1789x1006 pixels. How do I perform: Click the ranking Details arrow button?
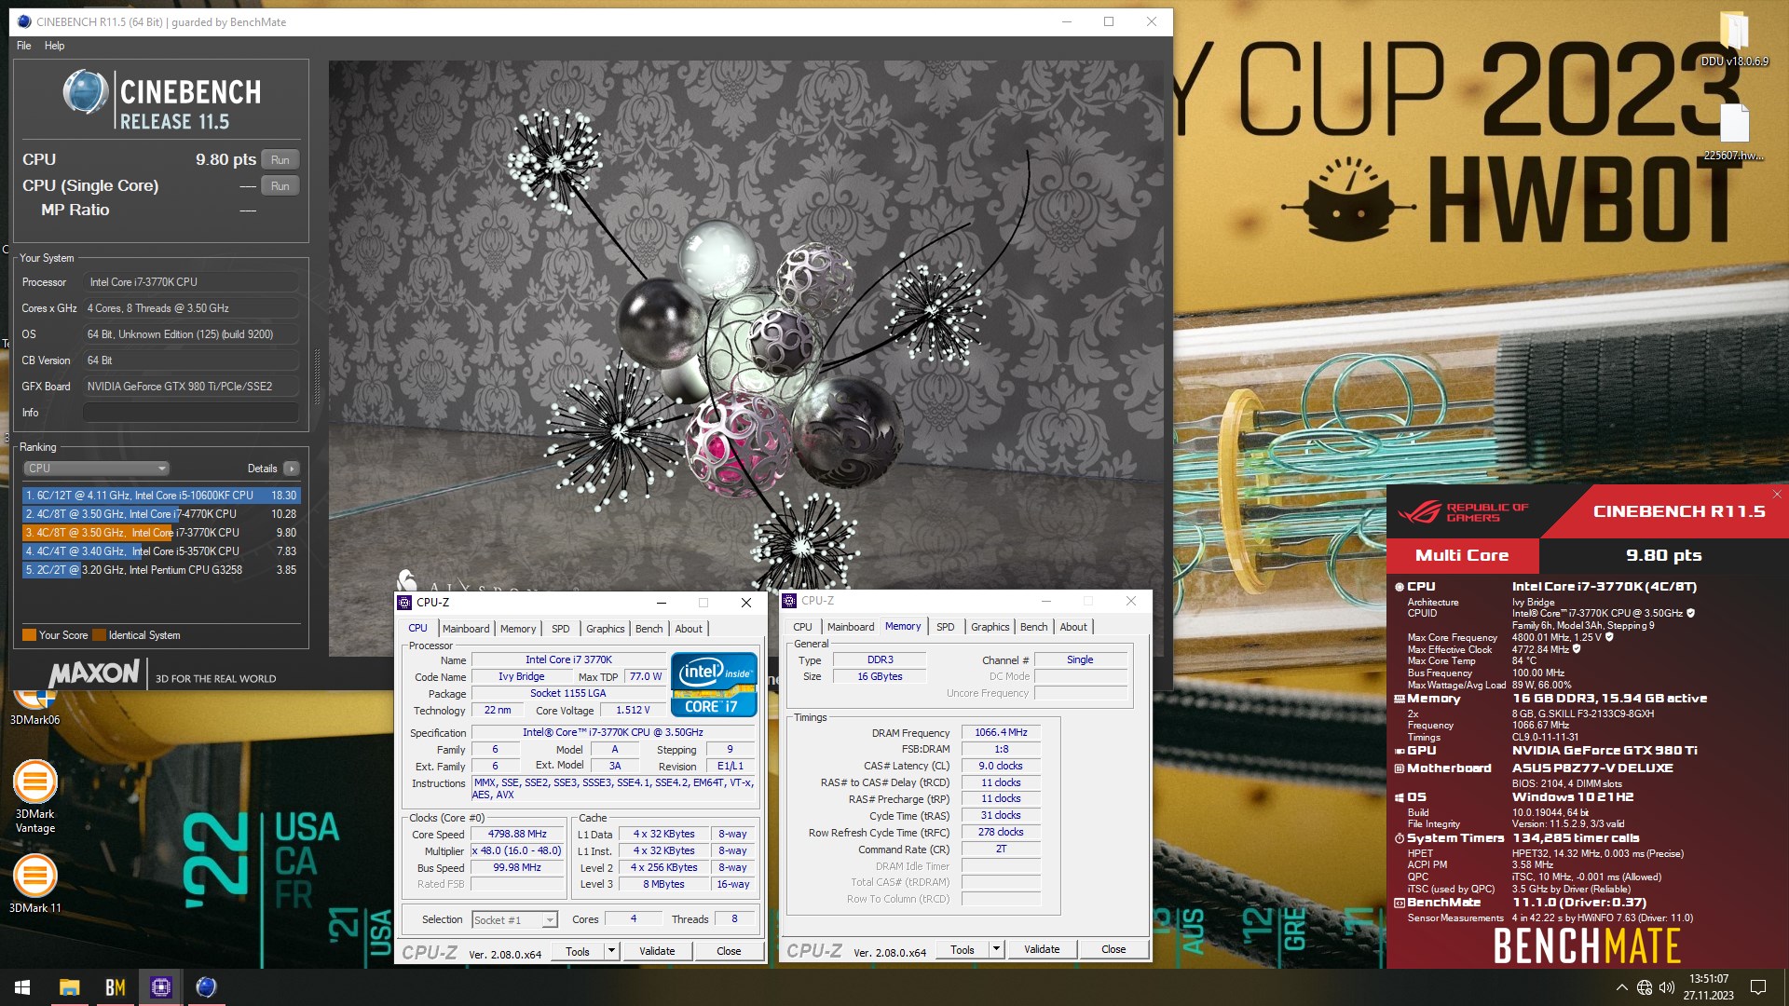292,469
